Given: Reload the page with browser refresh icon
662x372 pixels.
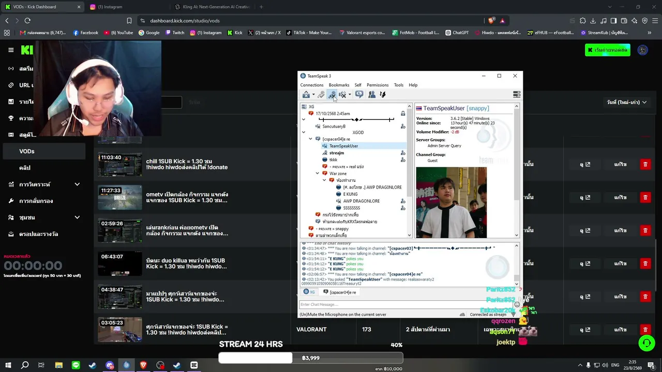Looking at the screenshot, I should 27,21.
